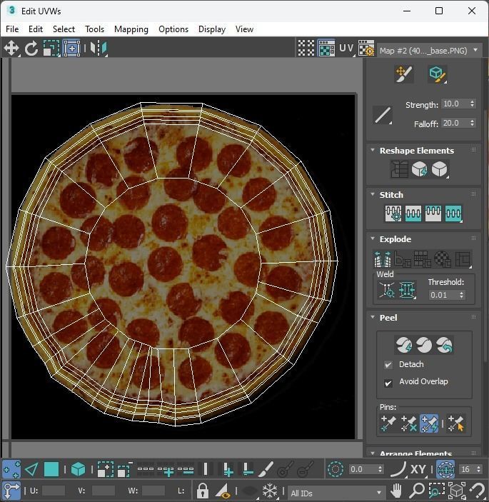489x502 pixels.
Task: Click Stitch To Target icon
Action: tap(393, 214)
